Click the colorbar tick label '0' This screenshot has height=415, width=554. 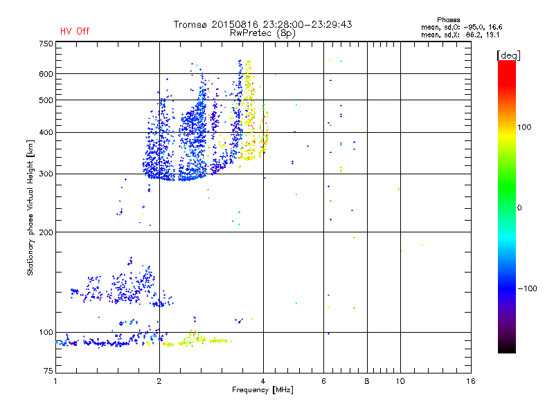519,208
